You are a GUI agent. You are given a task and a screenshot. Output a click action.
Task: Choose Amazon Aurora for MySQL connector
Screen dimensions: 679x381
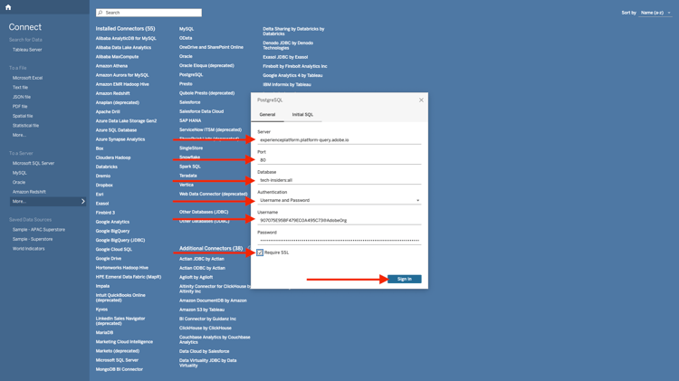(122, 75)
